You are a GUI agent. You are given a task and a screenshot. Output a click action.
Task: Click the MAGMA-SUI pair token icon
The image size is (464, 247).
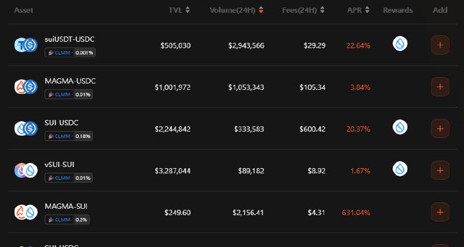click(x=26, y=212)
